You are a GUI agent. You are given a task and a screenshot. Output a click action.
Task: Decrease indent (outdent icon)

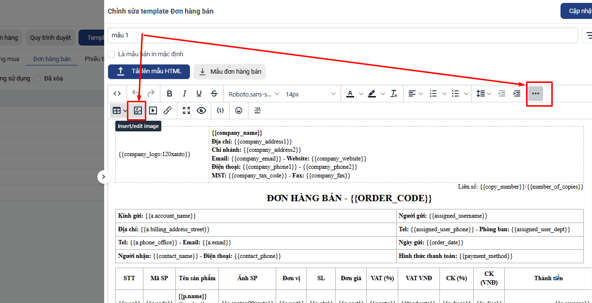click(502, 94)
